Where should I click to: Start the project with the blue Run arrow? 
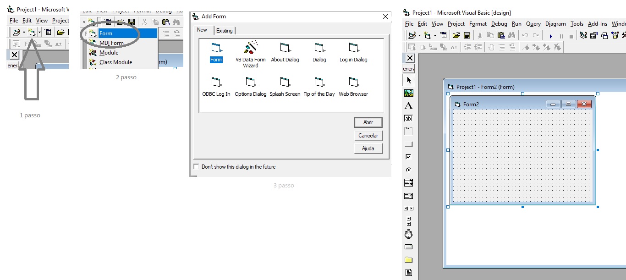point(550,36)
